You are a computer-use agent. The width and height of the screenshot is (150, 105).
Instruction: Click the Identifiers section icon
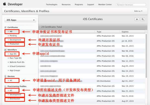click(x=5, y=50)
